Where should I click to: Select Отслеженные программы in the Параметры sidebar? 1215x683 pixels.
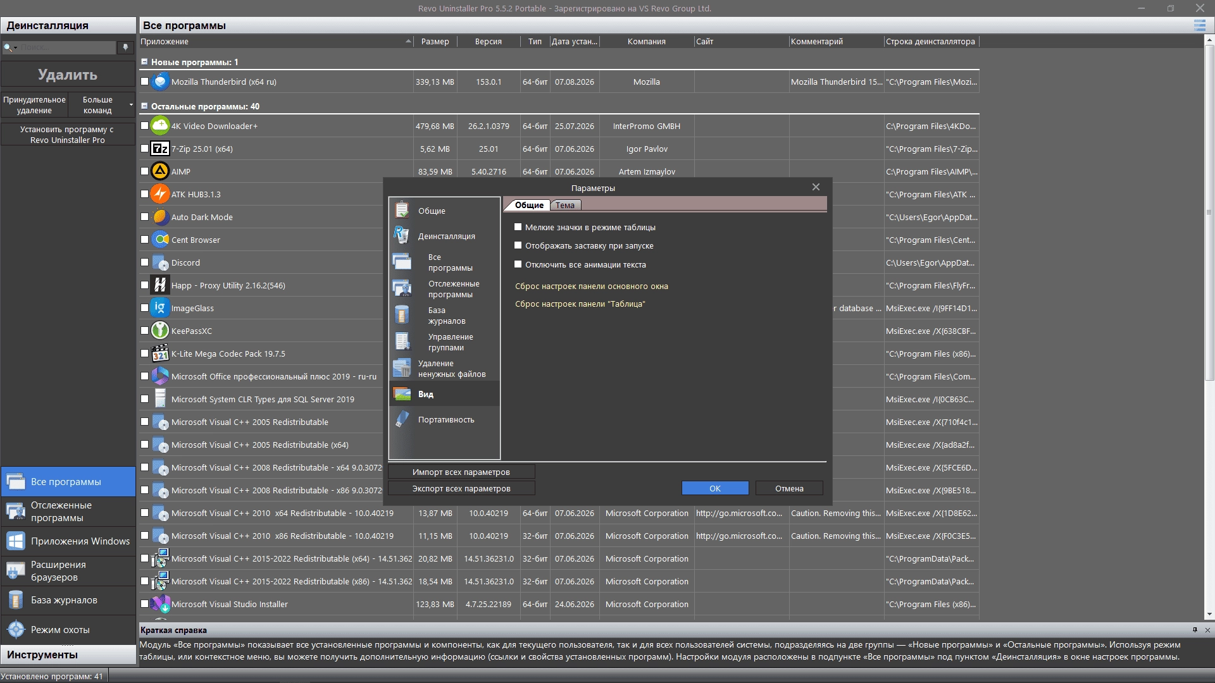click(x=444, y=289)
